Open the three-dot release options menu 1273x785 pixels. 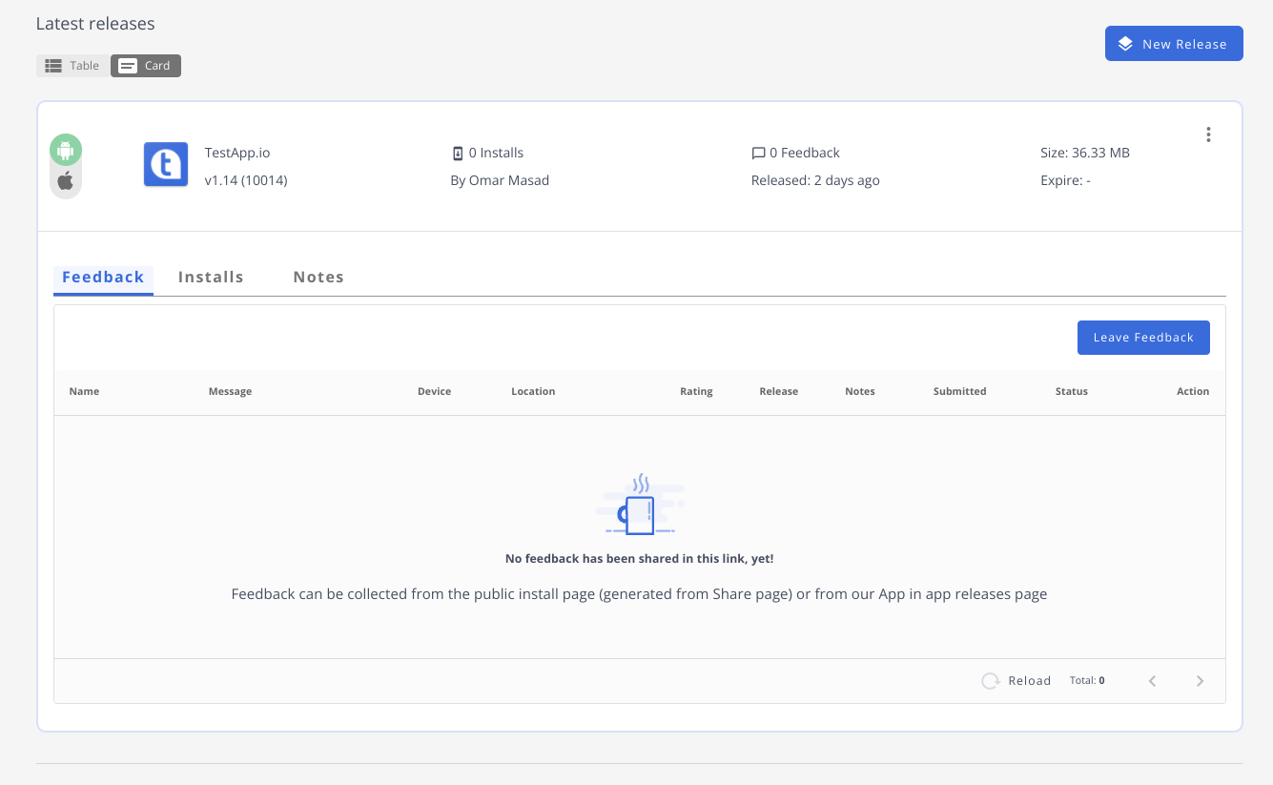(1208, 135)
